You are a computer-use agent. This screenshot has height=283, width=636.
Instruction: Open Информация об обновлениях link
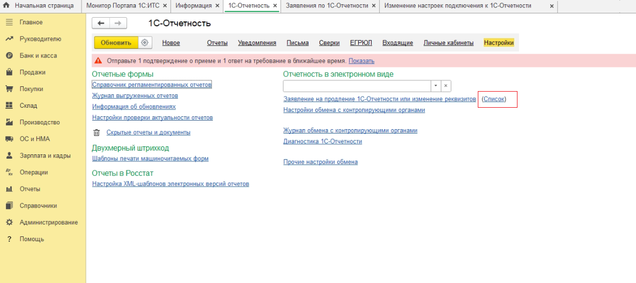[134, 107]
